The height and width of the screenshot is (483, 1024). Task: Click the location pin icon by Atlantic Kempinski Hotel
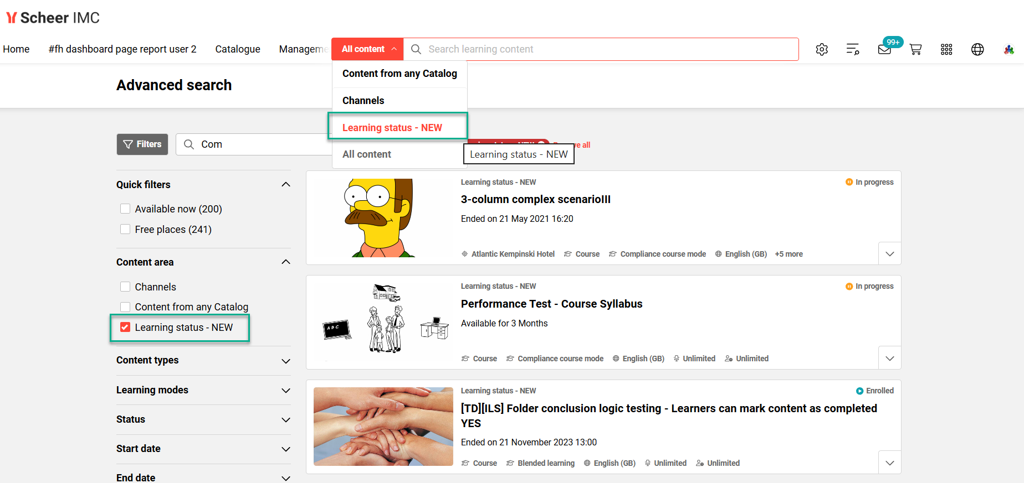[465, 254]
